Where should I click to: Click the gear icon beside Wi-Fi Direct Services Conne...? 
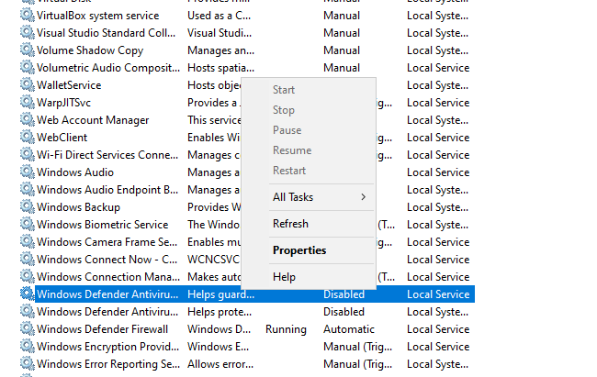[x=27, y=154]
